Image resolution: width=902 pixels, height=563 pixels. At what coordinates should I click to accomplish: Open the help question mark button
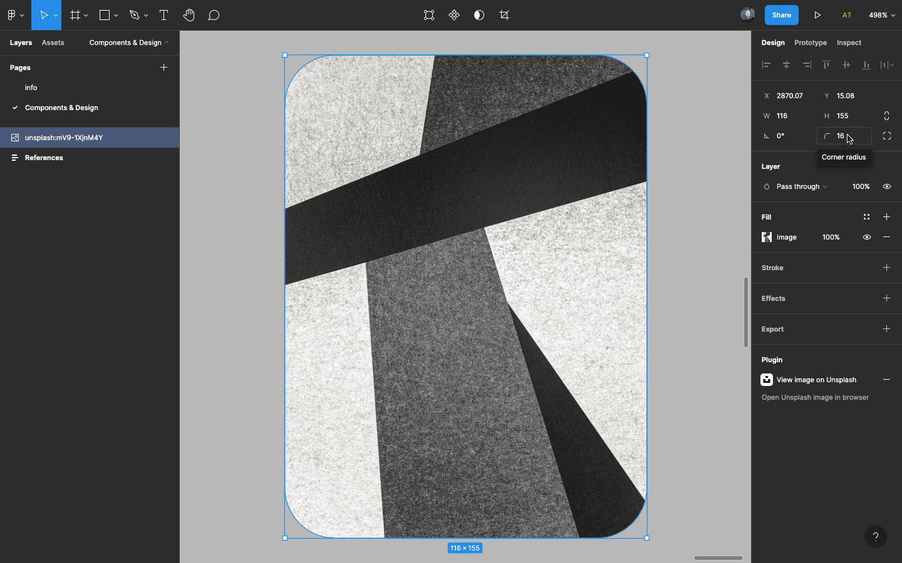(876, 537)
